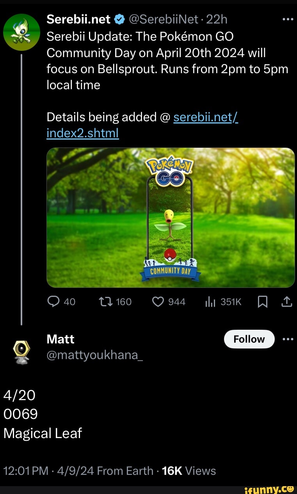
Task: Click the blue verified badge
Action: point(120,19)
